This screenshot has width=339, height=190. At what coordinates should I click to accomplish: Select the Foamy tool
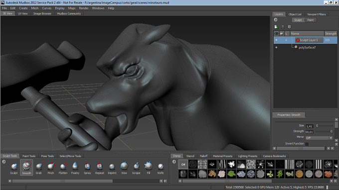75,168
